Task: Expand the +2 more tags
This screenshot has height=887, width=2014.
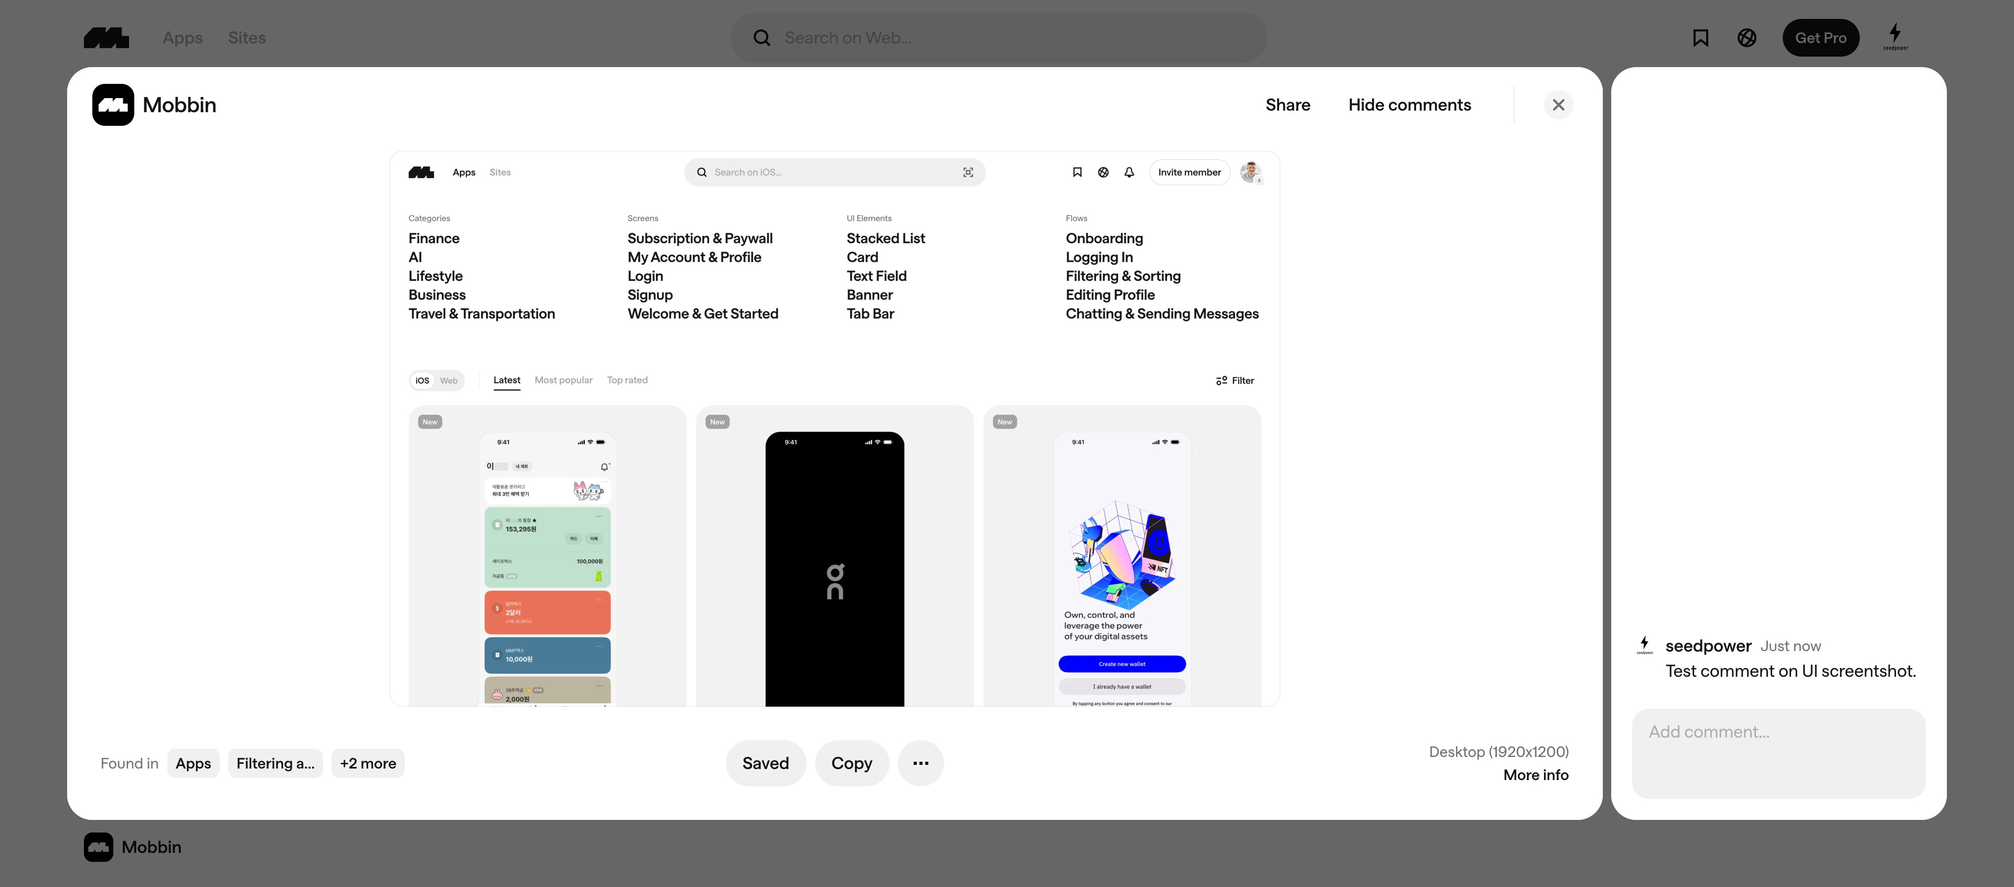Action: [368, 763]
